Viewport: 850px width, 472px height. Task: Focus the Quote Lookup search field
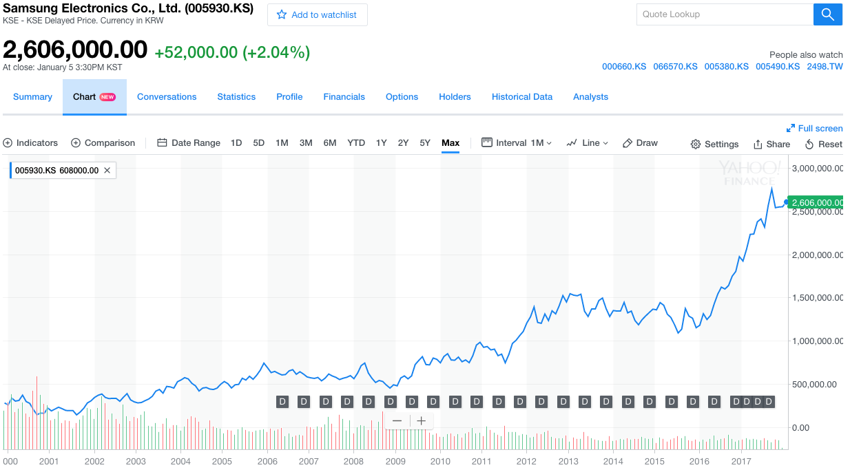[x=725, y=14]
